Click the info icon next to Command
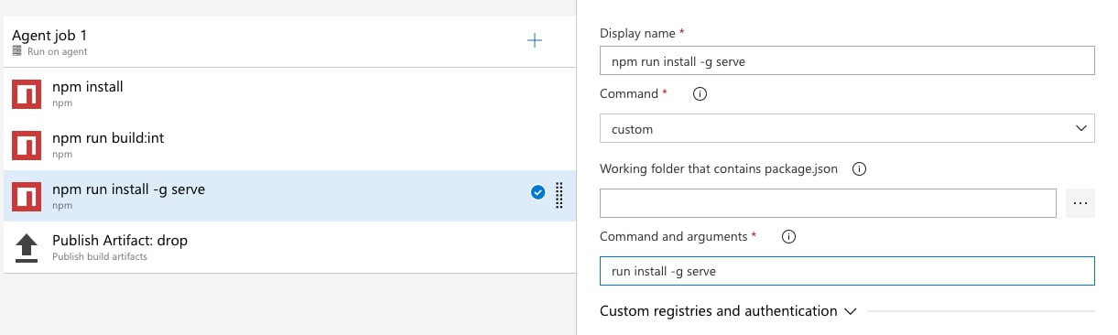Image resolution: width=1118 pixels, height=335 pixels. click(x=700, y=94)
